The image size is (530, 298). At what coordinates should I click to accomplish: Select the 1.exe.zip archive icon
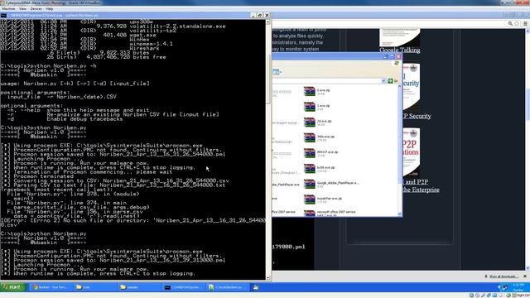coord(309,107)
